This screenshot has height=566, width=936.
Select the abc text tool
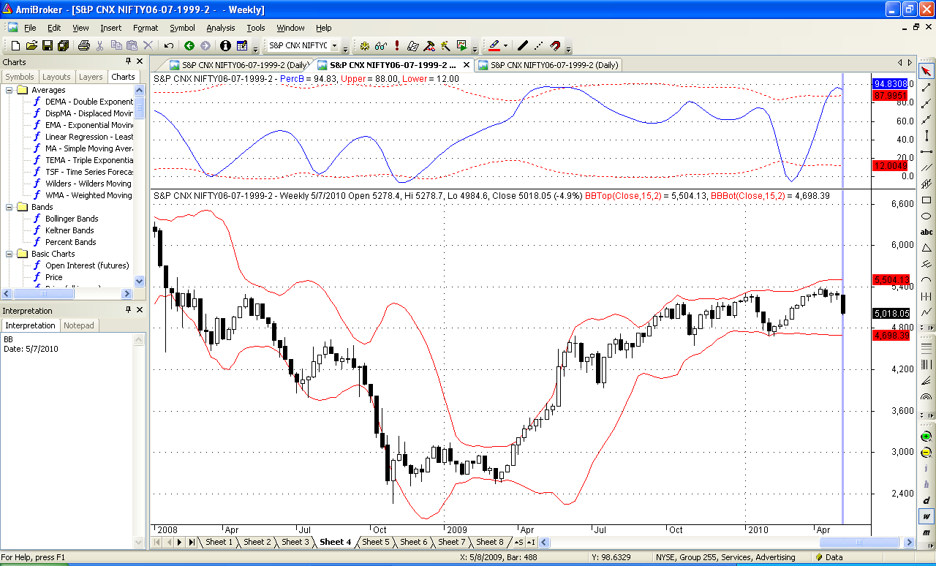[x=926, y=232]
